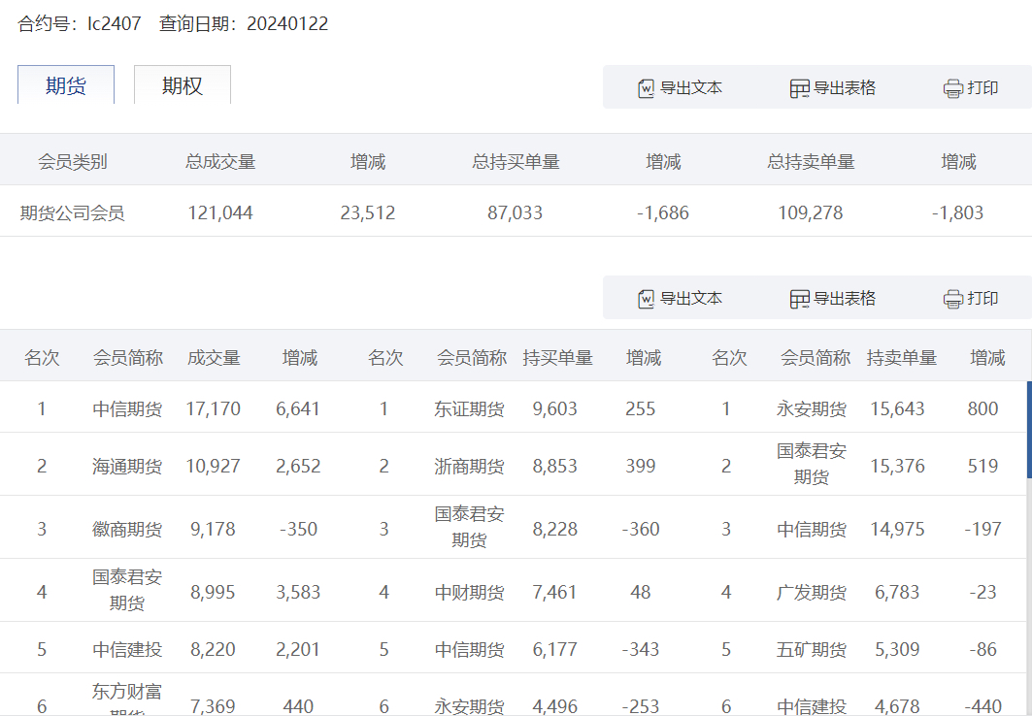
Task: Click the lower printer icon
Action: [953, 299]
